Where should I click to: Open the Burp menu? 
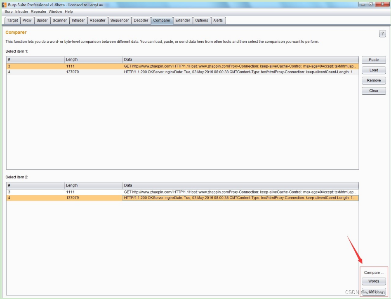[x=9, y=12]
